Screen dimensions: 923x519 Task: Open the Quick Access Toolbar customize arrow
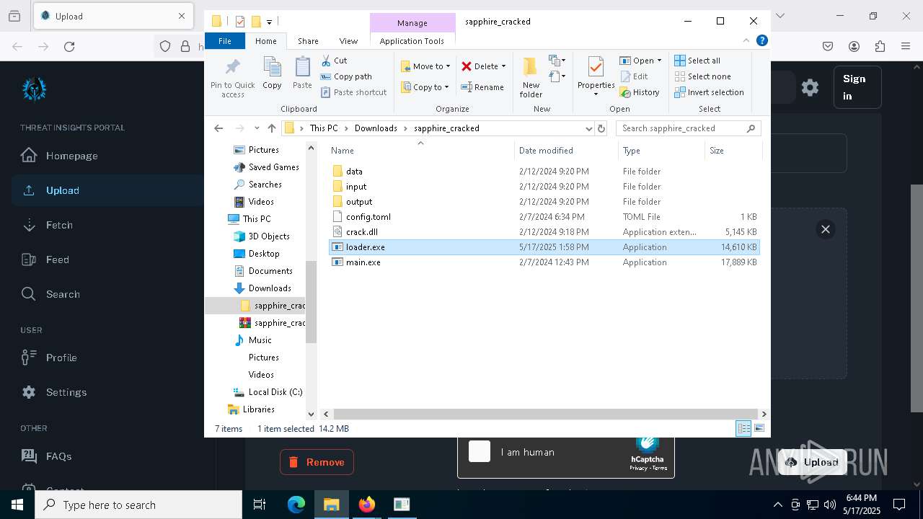click(269, 22)
